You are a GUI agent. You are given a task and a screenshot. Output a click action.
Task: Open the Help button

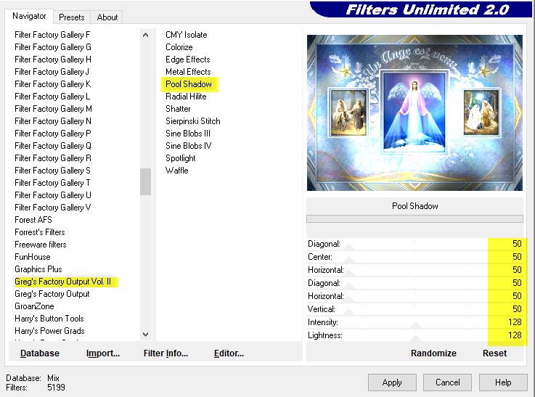503,382
